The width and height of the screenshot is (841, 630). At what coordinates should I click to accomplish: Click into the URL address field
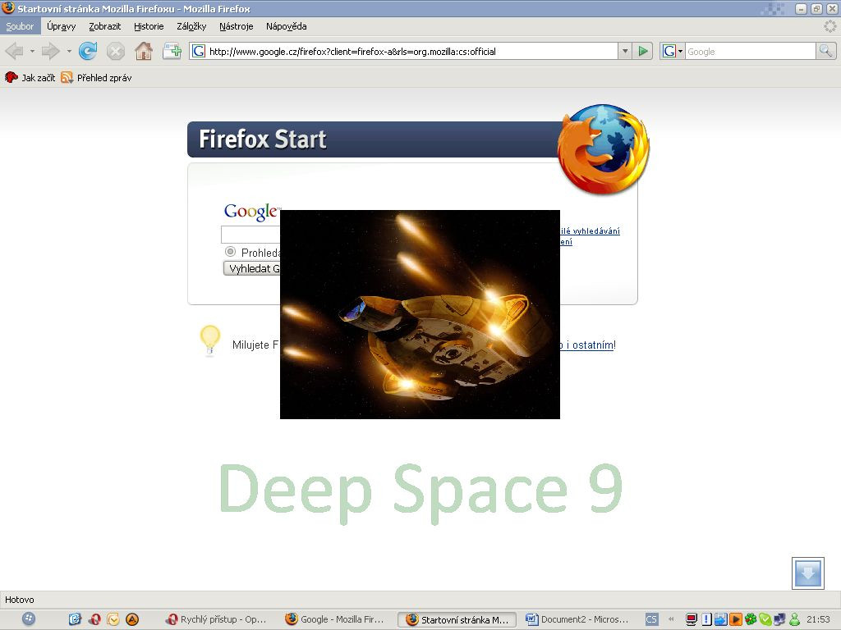(411, 52)
